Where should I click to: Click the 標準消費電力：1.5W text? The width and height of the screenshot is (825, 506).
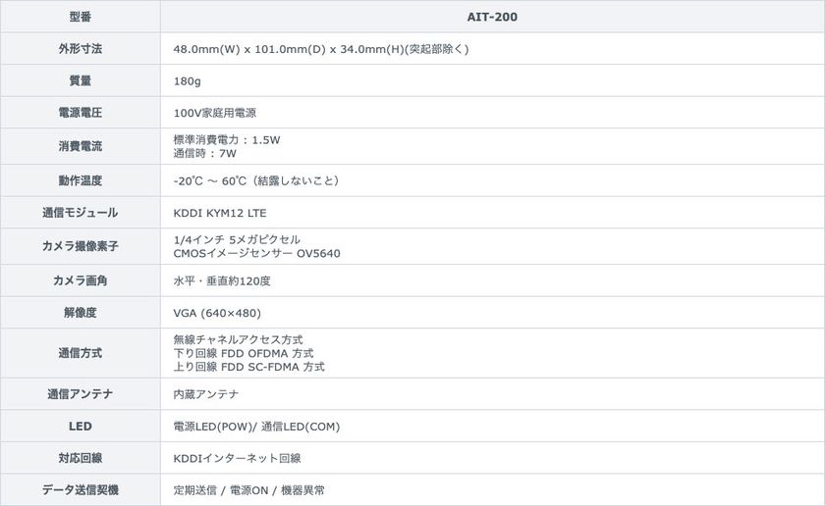tap(227, 140)
